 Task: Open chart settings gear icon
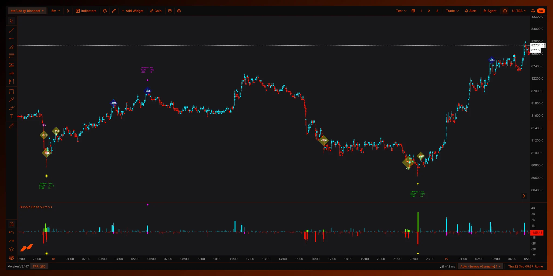point(179,11)
